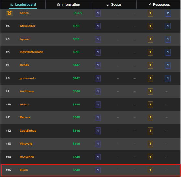Click Afriauditor's yellow 1 badge
The width and height of the screenshot is (181, 177).
(150, 26)
